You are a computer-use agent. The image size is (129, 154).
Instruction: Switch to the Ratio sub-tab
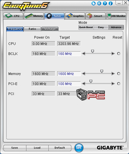32,29
